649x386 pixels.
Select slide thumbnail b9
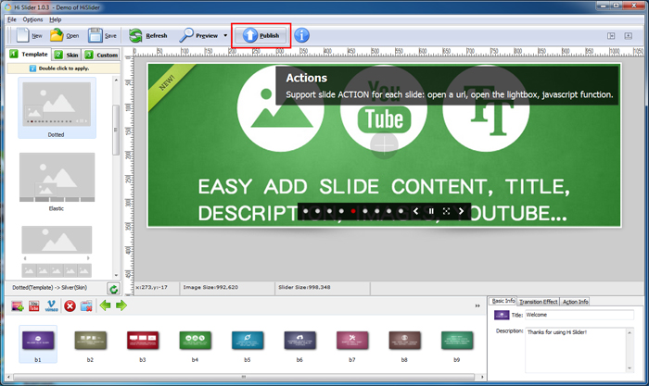tap(457, 341)
